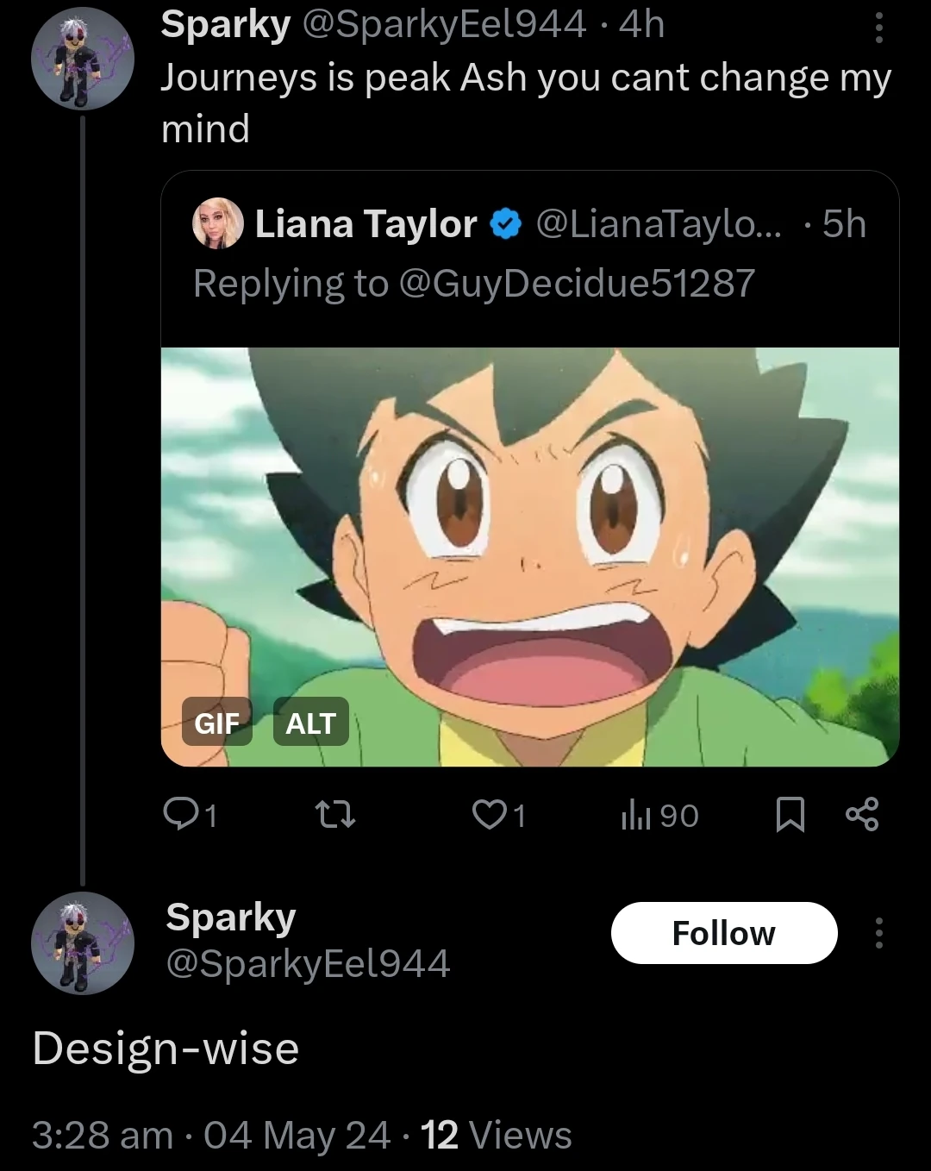Screen dimensions: 931x1171
Task: Click the retweet icon on Sparky's tweet
Action: [x=335, y=814]
